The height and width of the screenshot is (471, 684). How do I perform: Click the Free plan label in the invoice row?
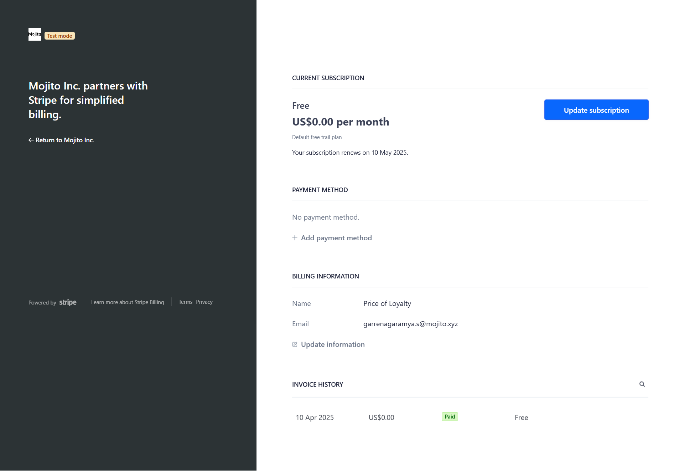coord(521,418)
